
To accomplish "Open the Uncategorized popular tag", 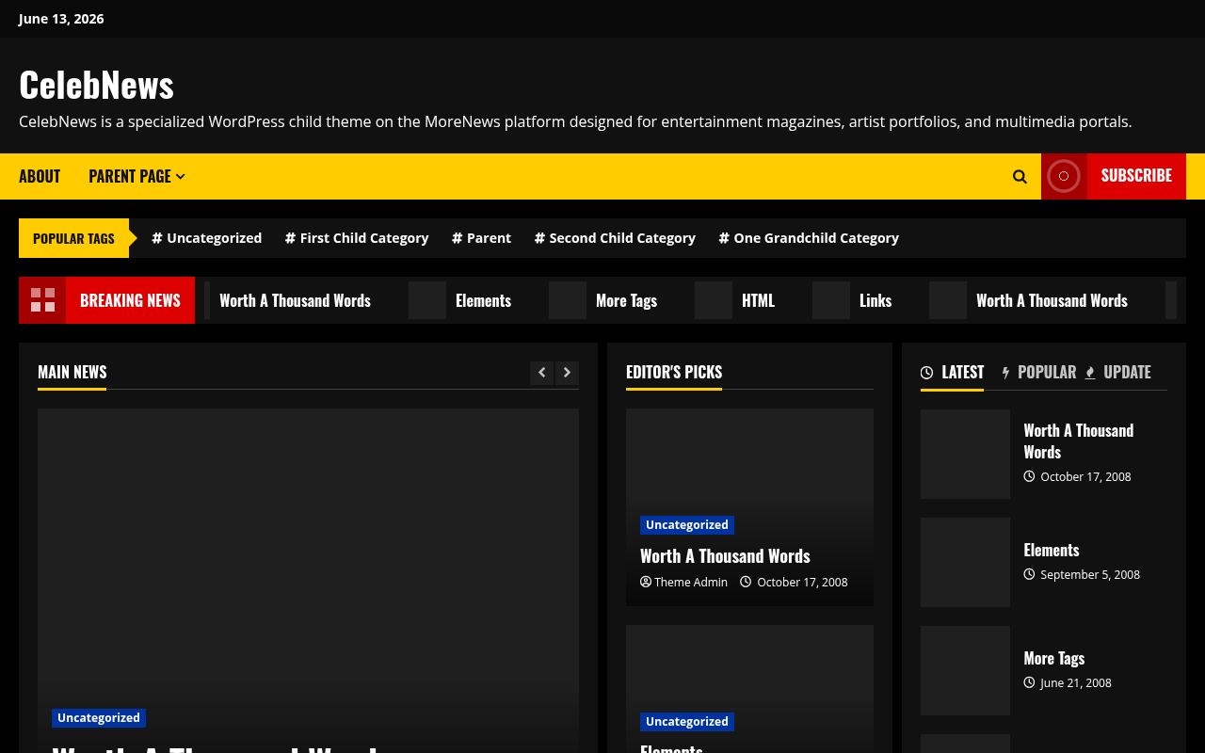I will pos(207,238).
